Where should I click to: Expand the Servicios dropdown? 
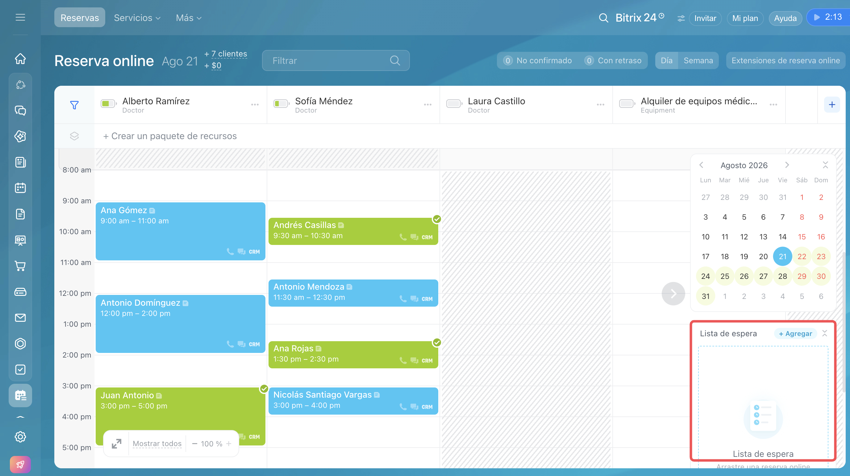137,18
